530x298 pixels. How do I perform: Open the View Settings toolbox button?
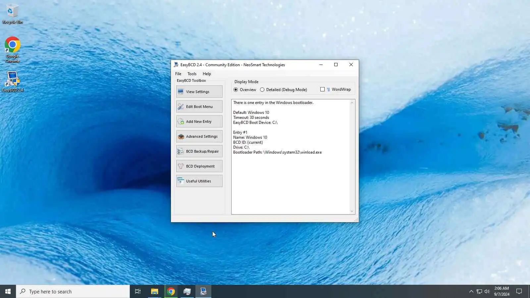199,92
